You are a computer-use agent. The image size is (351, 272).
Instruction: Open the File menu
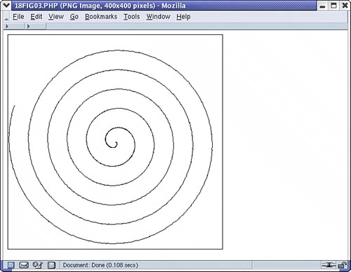[18, 17]
